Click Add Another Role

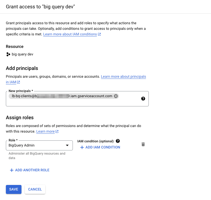coord(32,170)
